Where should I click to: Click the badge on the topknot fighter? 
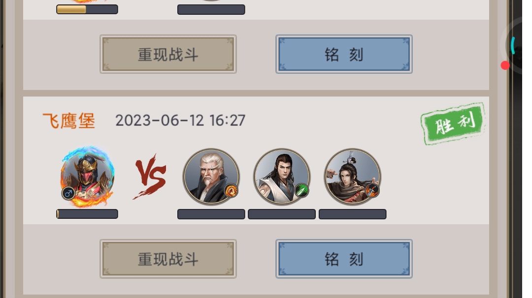coord(372,191)
